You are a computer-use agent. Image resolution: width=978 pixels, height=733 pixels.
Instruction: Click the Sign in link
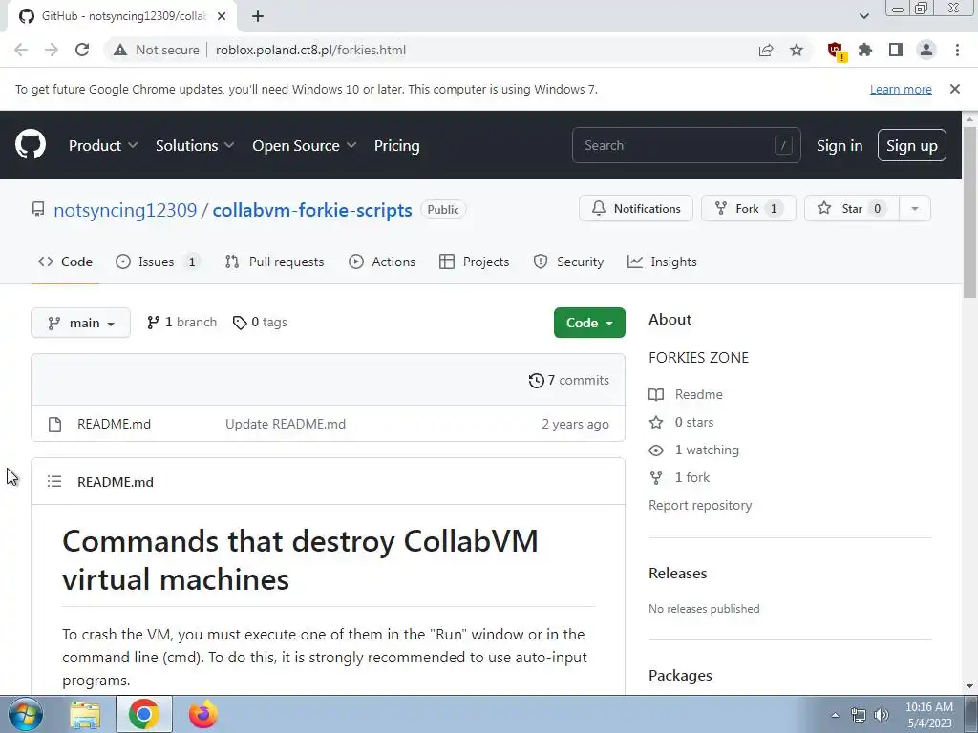(x=839, y=145)
